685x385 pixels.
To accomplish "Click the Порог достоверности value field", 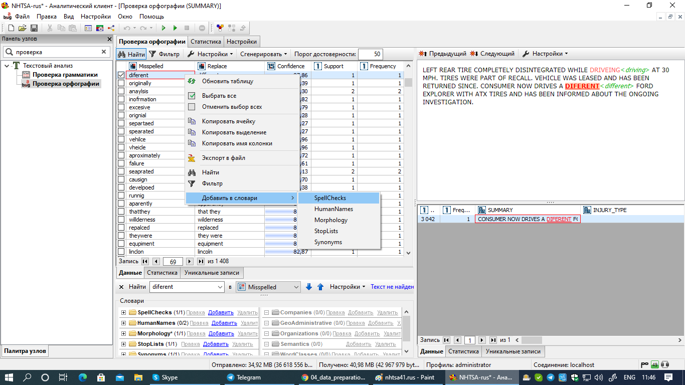I will tap(370, 54).
